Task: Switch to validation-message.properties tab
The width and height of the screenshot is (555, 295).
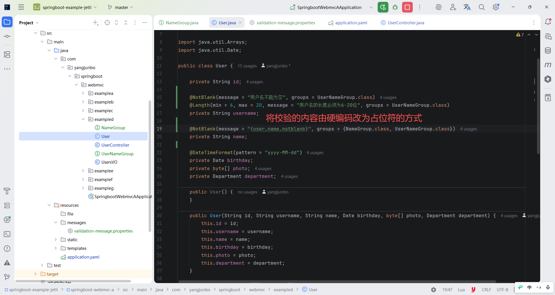Action: point(282,23)
